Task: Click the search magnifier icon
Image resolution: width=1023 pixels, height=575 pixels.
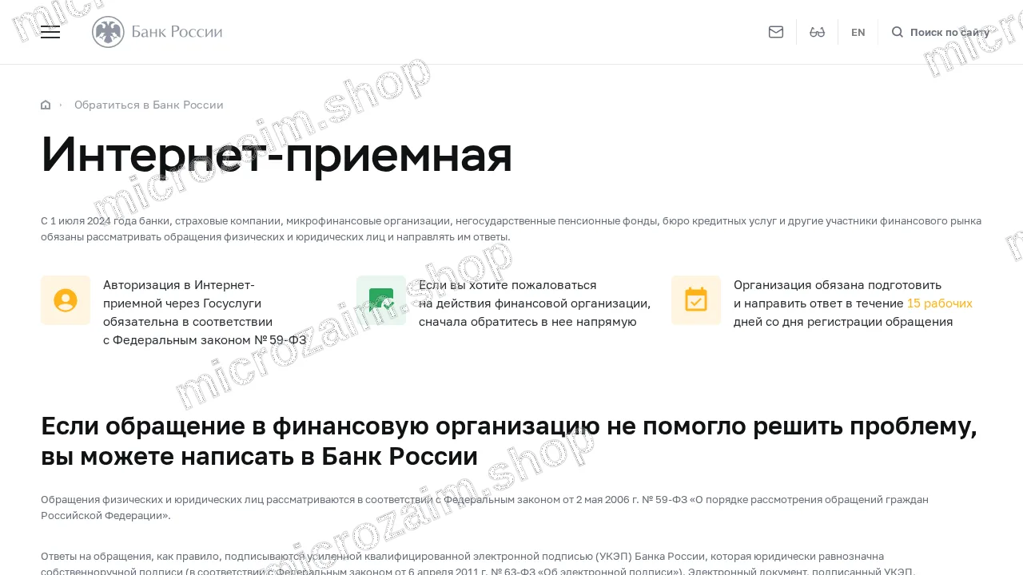Action: 898,32
